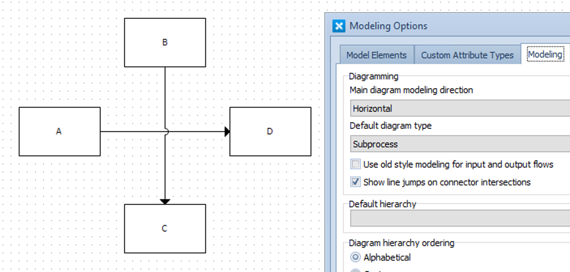Select the horizontal connector leaving box A
Screen dimensions: 570x272
pos(130,132)
